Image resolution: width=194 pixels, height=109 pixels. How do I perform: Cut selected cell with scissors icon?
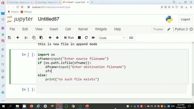coord(26,38)
